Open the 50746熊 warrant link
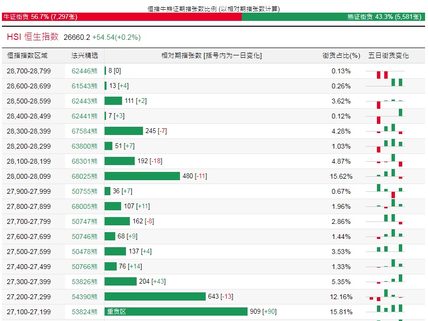This screenshot has height=321, width=428. tap(84, 237)
